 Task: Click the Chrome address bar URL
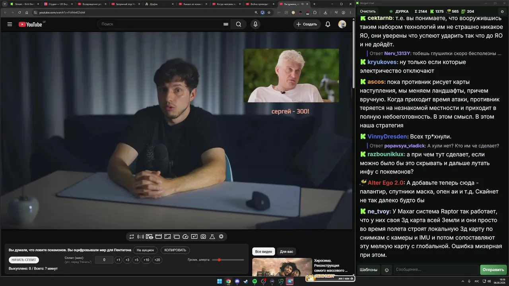(62, 12)
